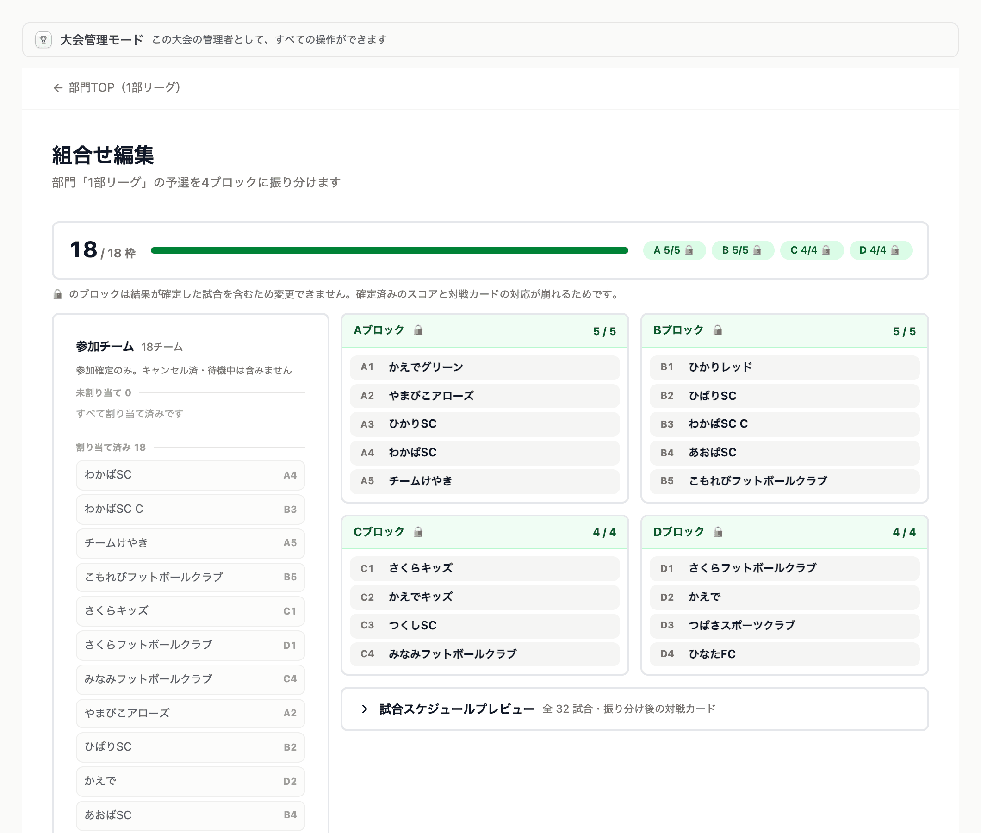Click lock icon next to Aブロック header
The image size is (981, 833).
pos(418,330)
